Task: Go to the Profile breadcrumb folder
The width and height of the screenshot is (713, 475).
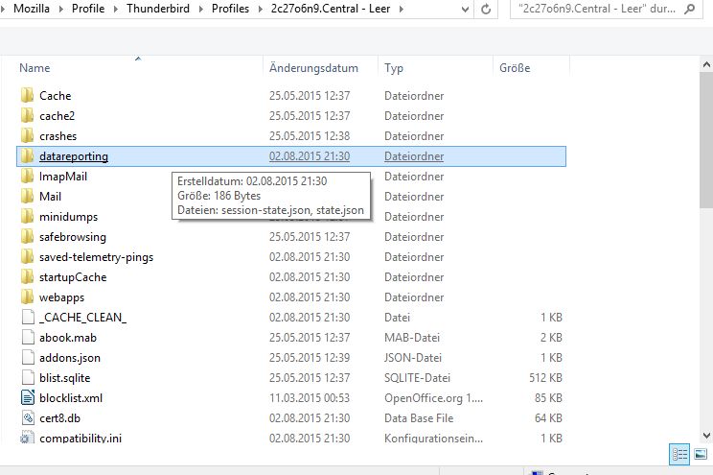Action: click(88, 9)
